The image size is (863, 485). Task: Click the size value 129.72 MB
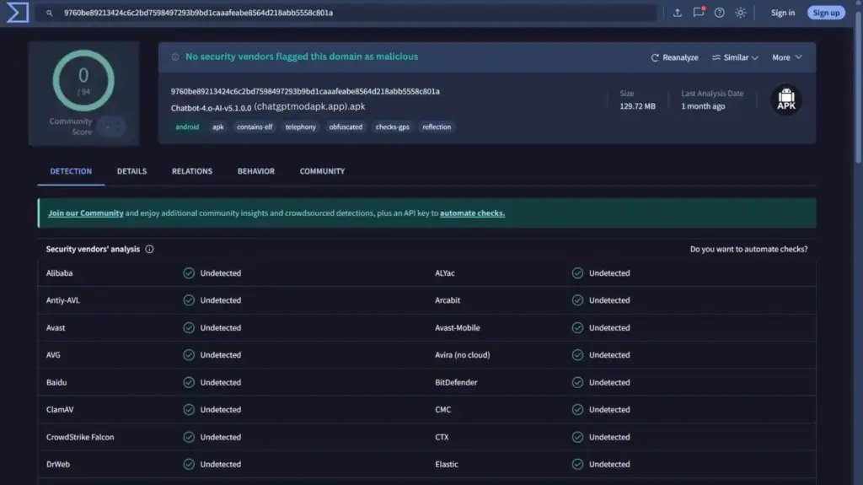637,106
